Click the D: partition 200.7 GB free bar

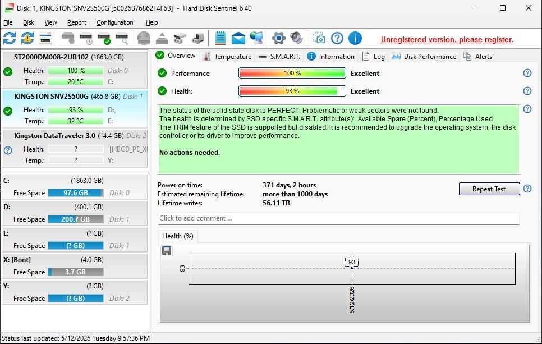pos(75,219)
